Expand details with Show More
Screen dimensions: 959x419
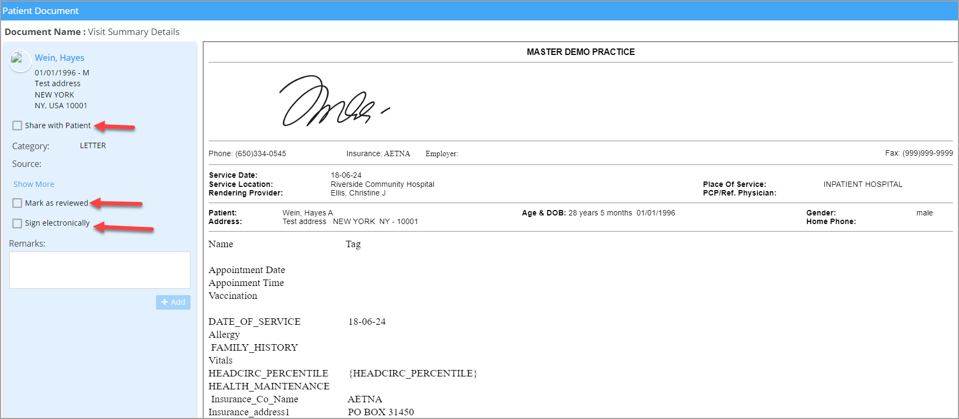pos(33,184)
